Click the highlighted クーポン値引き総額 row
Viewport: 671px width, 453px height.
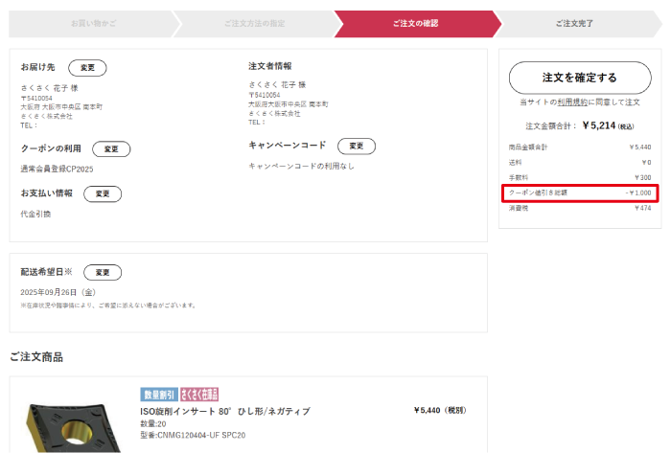(579, 193)
